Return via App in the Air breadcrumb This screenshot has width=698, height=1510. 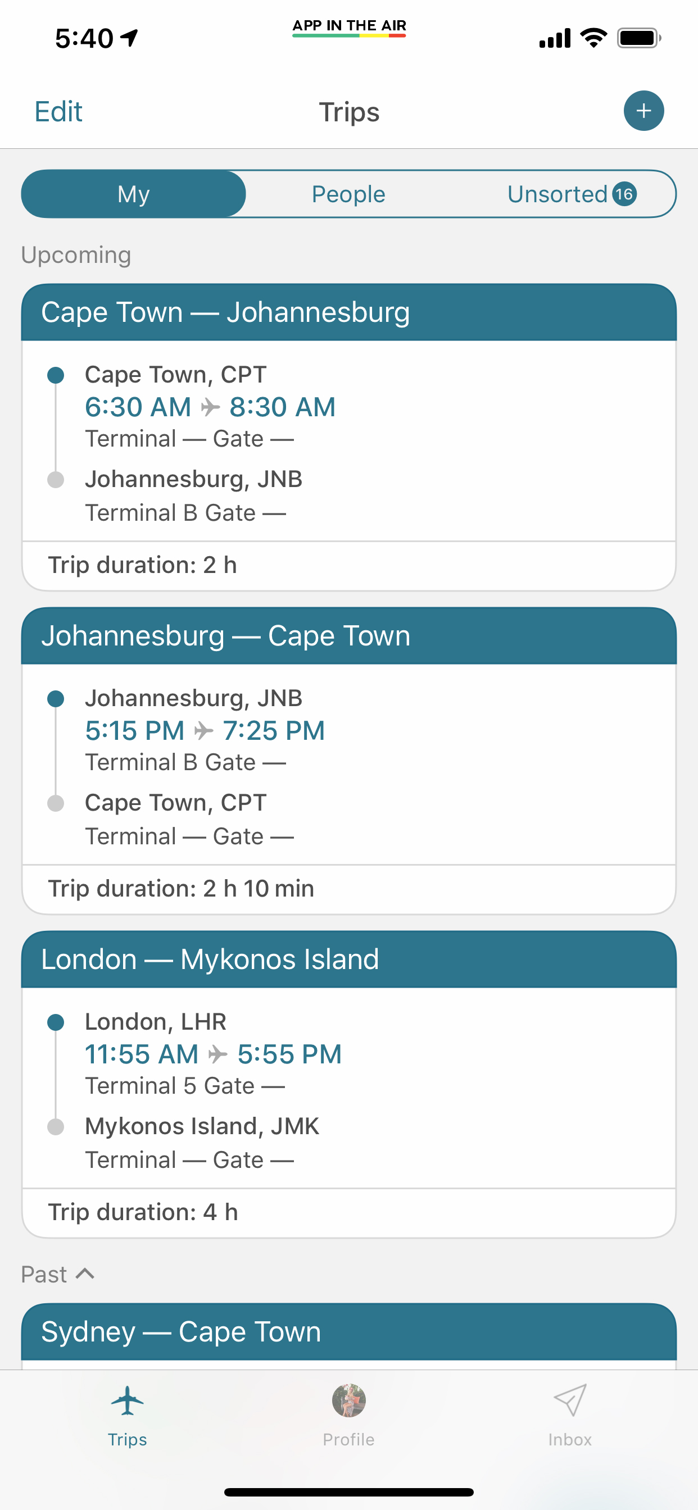point(349,26)
